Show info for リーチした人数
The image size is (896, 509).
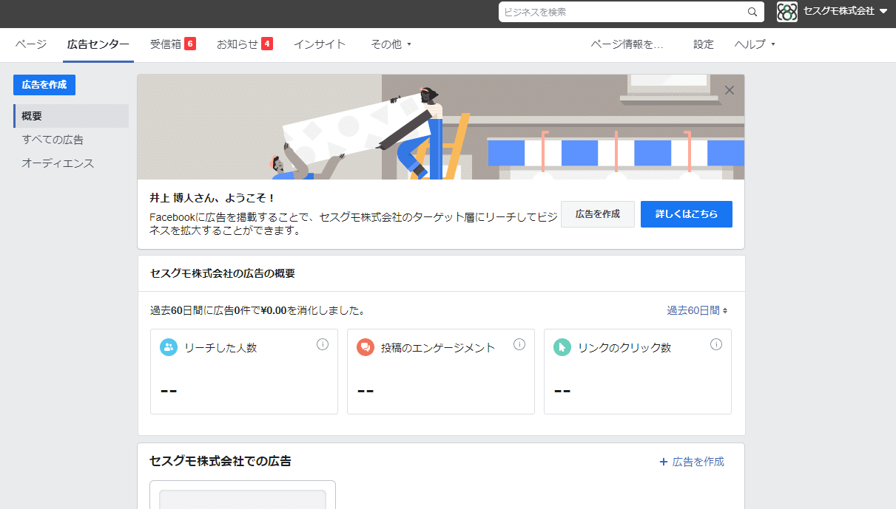pos(323,344)
